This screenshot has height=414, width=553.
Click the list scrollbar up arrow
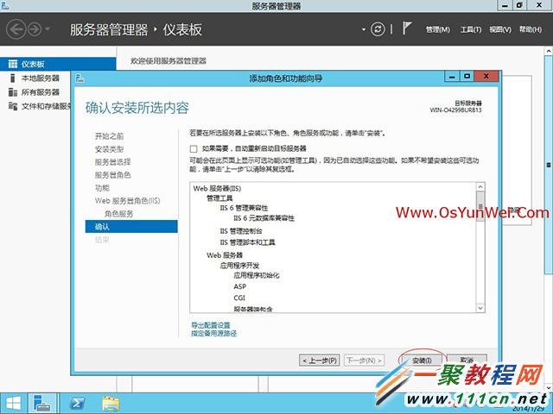[480, 187]
